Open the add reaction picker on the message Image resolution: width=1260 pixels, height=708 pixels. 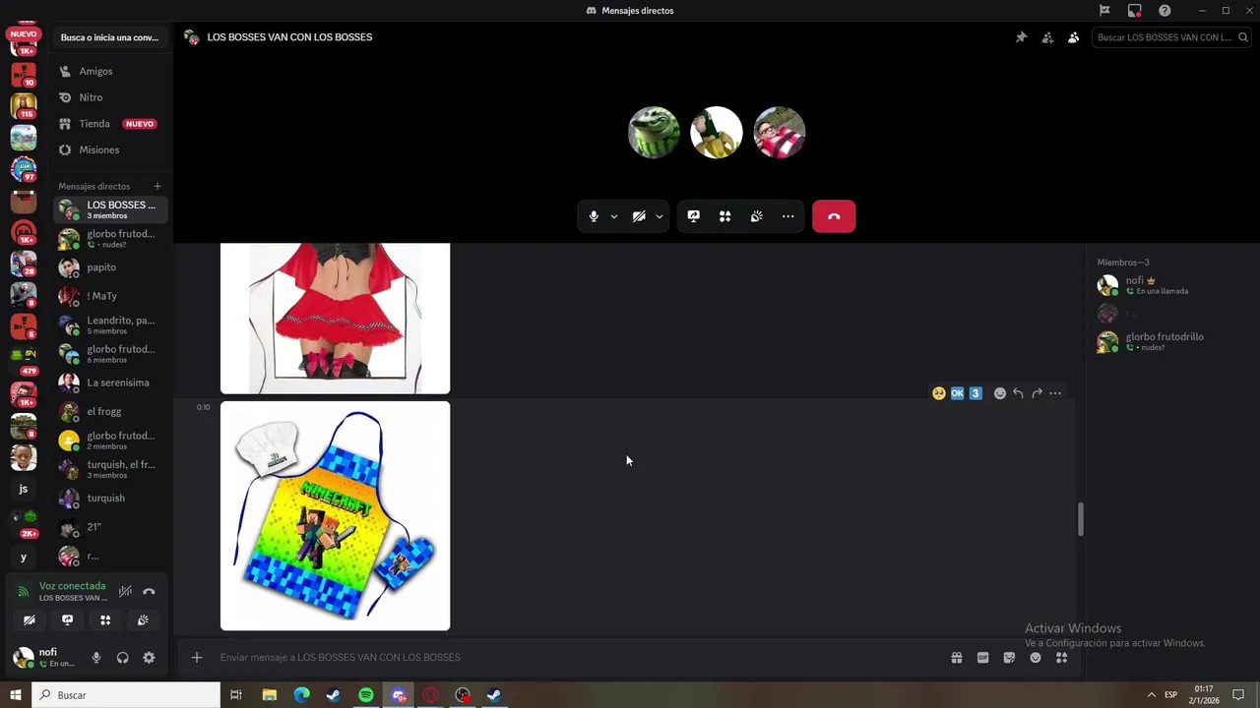tap(1000, 393)
